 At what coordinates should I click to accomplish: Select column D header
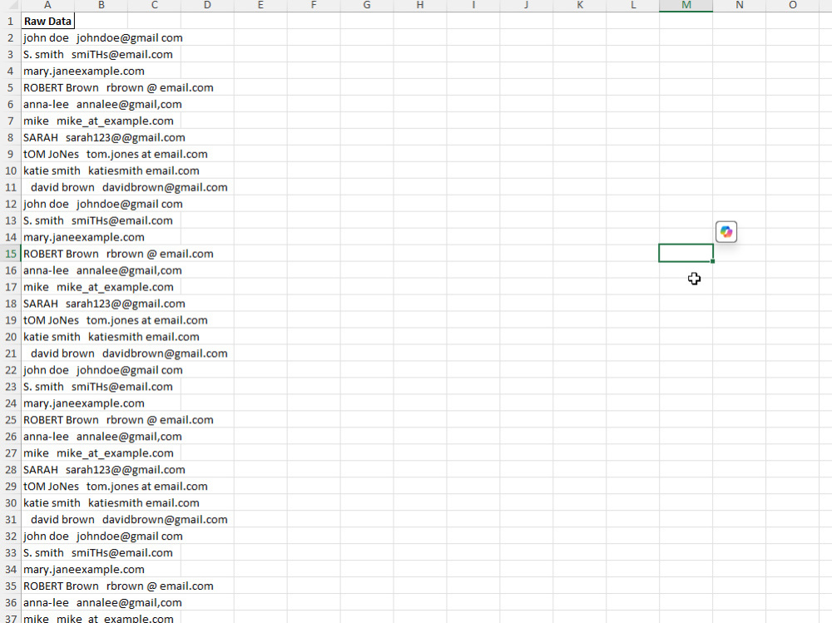[207, 5]
